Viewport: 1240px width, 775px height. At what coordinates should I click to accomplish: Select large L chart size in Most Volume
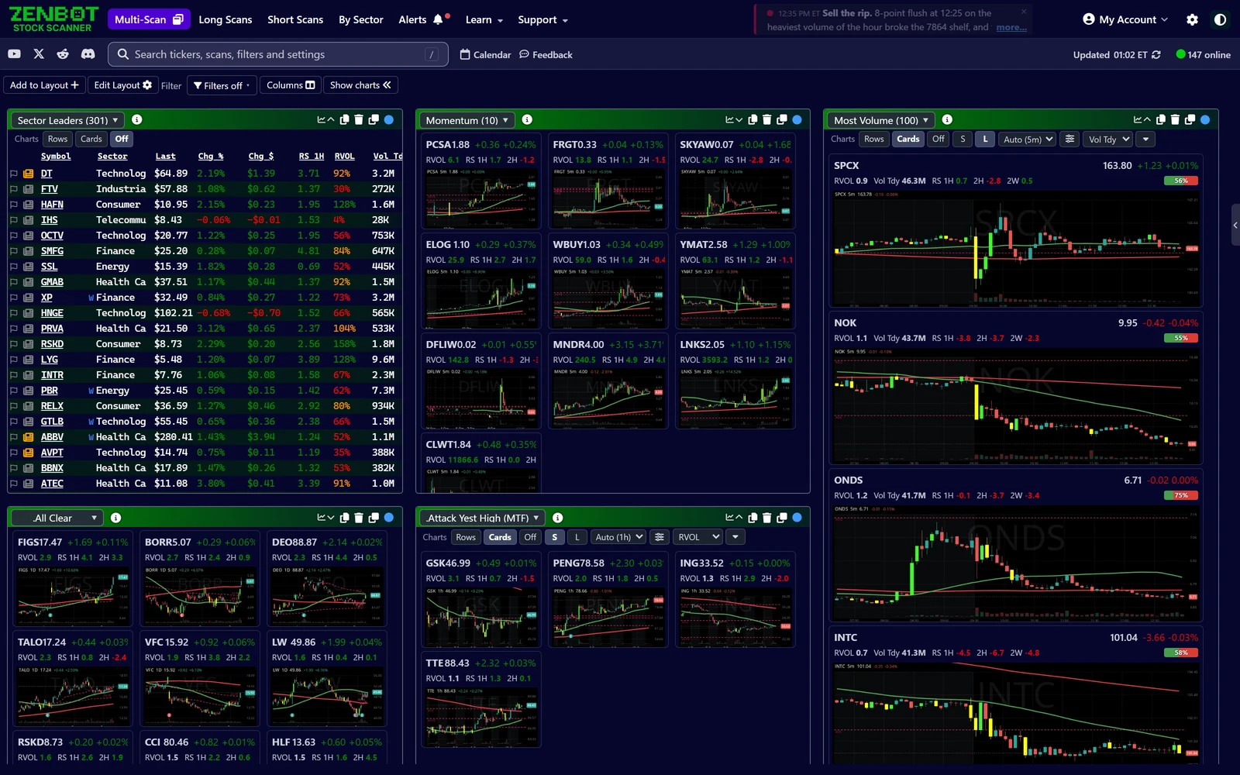click(x=985, y=139)
